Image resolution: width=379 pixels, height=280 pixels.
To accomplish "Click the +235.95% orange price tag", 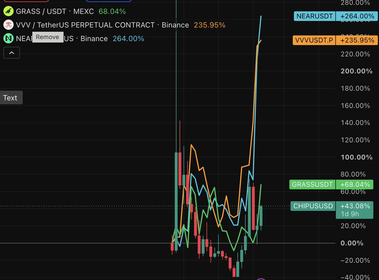I will coord(357,40).
